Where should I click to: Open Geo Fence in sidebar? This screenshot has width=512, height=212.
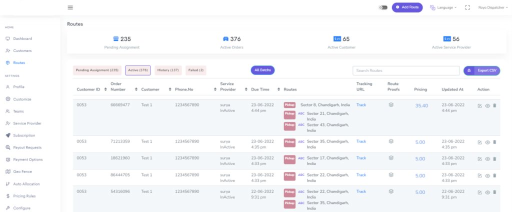pyautogui.click(x=24, y=171)
